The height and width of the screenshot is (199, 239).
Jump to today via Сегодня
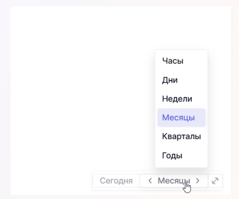click(x=116, y=181)
